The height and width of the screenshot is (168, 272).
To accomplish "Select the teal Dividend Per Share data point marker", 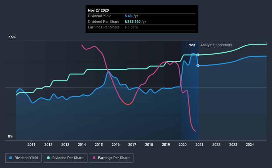I will [198, 55].
